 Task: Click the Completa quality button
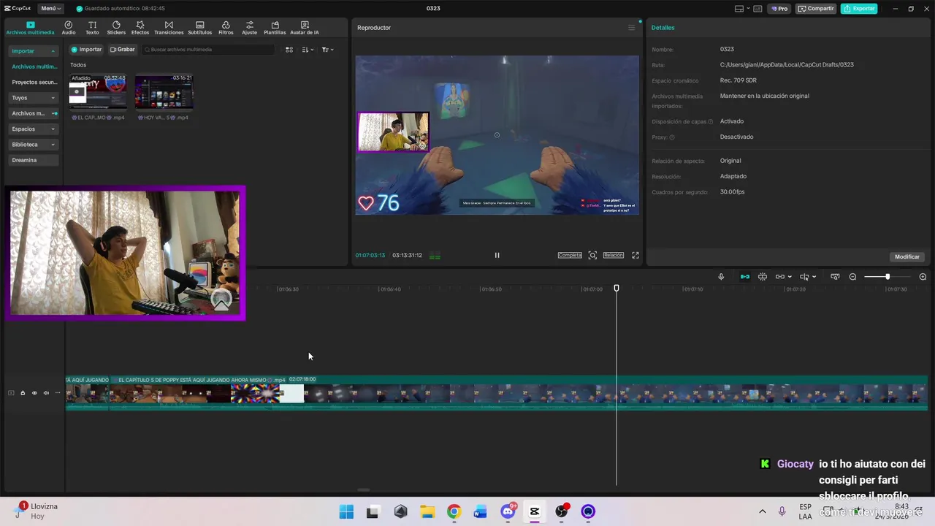tap(570, 255)
